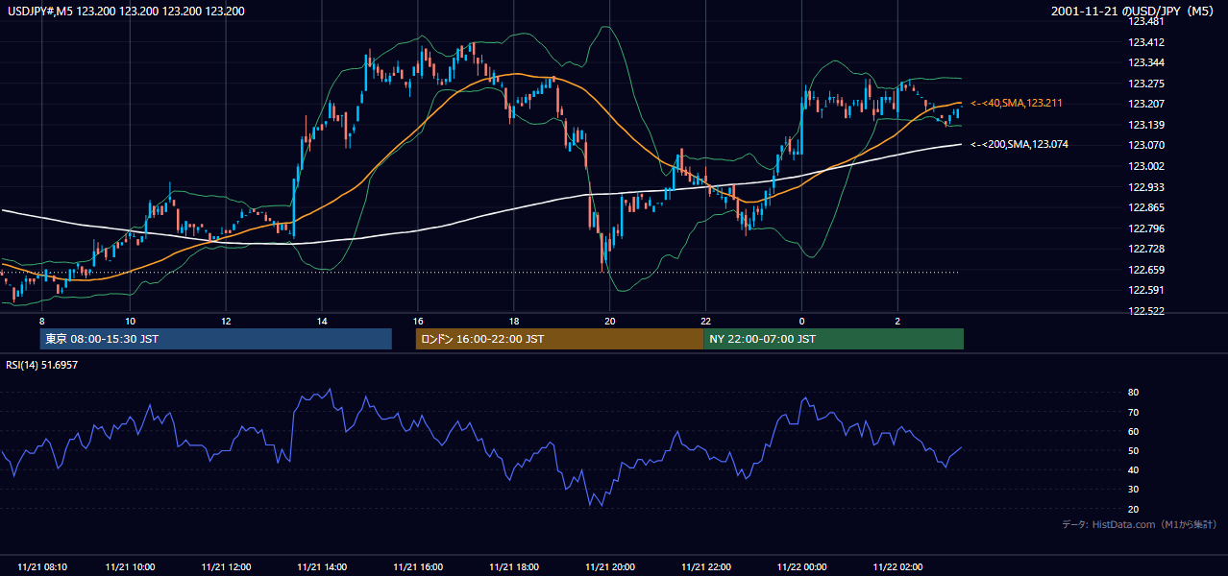Click the RSI scale value 40

[x=1134, y=469]
